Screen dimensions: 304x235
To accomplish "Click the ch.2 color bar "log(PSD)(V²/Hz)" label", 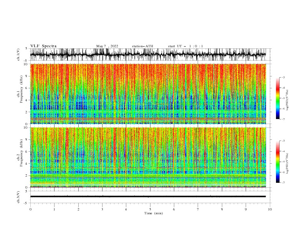I will 287,164.
